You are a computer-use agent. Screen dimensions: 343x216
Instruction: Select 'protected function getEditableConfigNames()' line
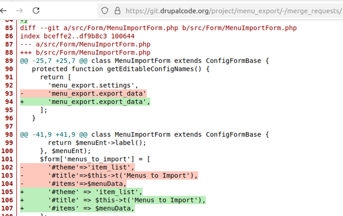click(121, 69)
